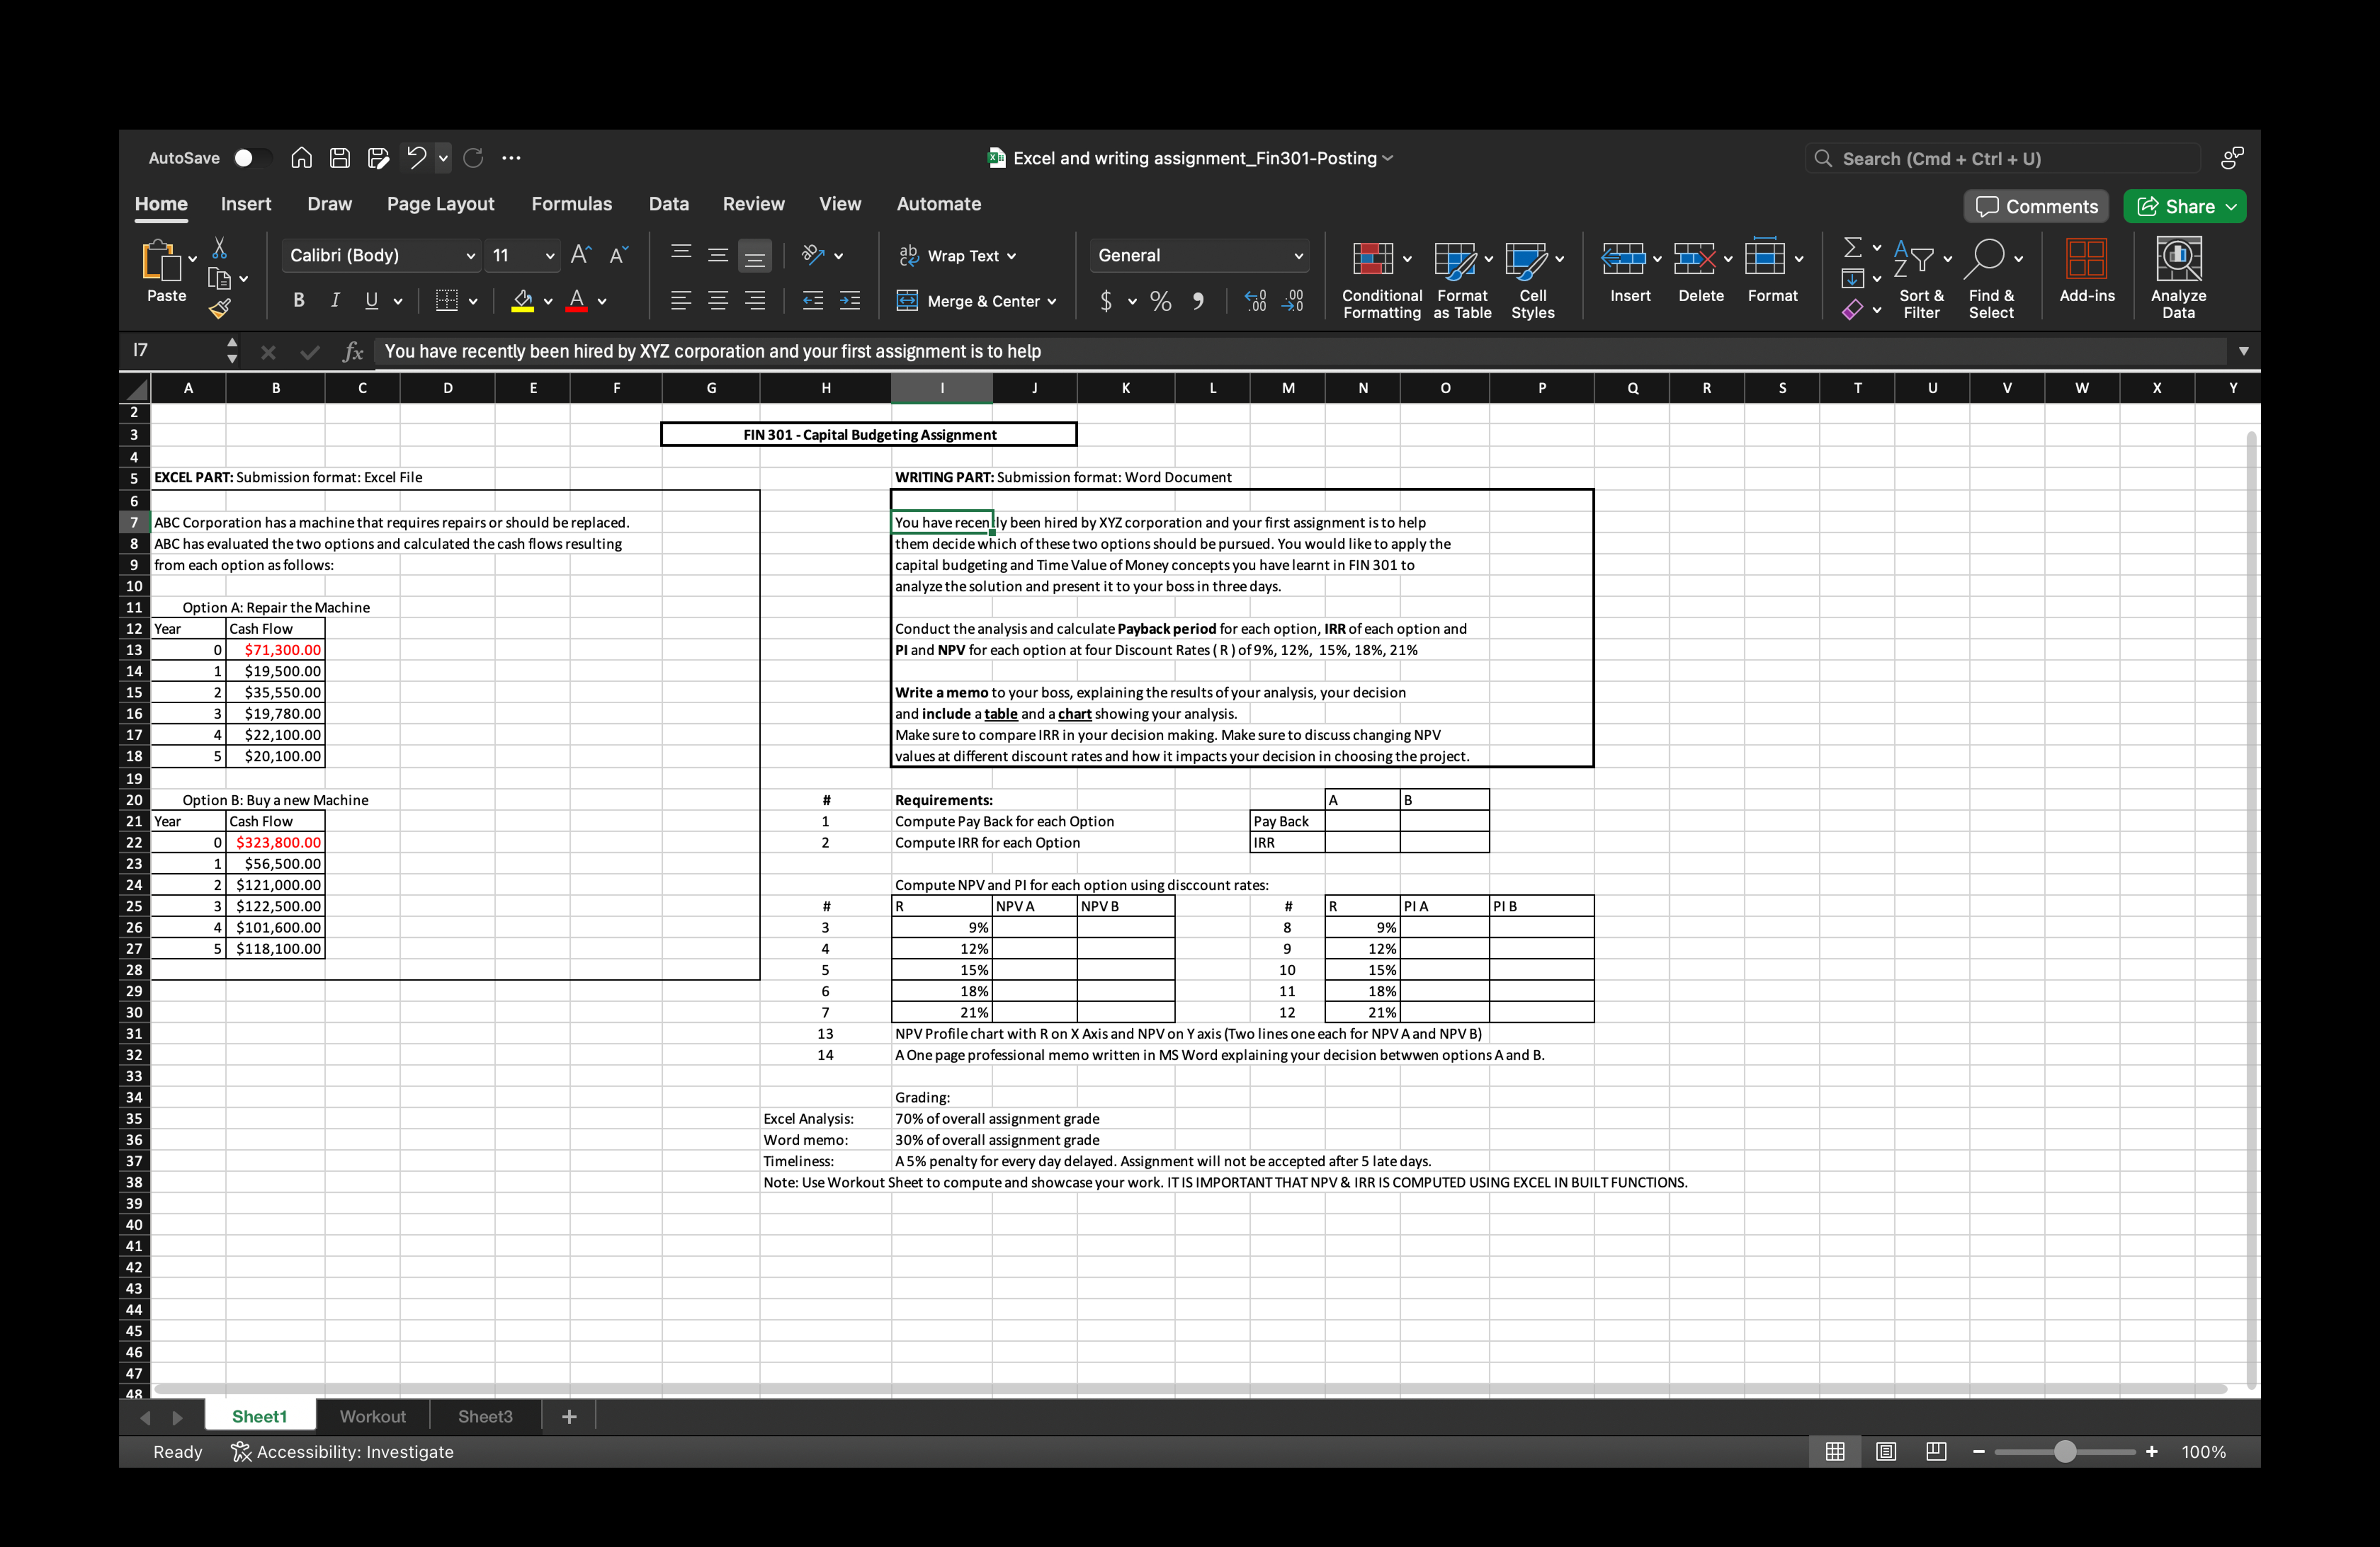The width and height of the screenshot is (2380, 1547).
Task: Switch to the Workout sheet tab
Action: 372,1416
